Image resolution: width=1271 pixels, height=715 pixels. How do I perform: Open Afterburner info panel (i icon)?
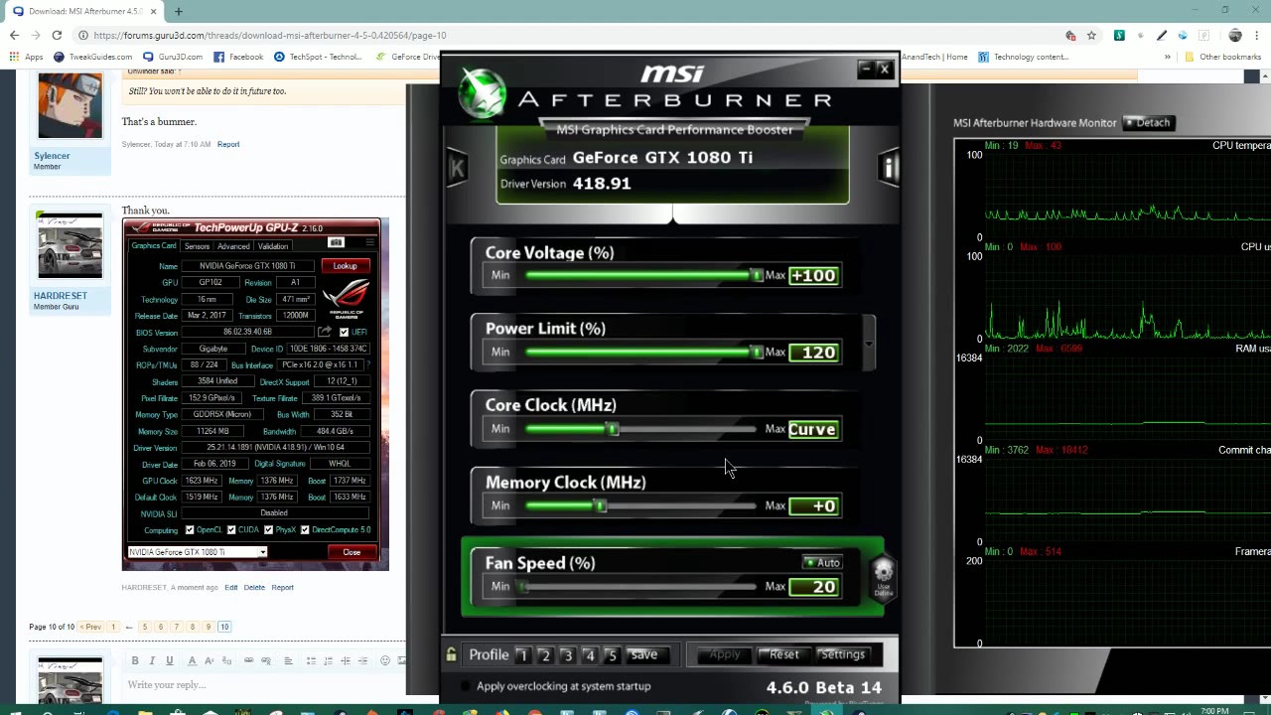[x=889, y=168]
